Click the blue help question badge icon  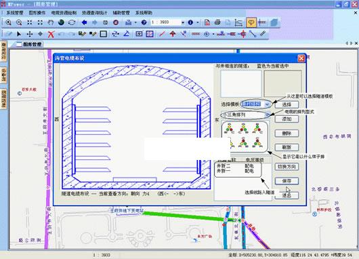144,22
